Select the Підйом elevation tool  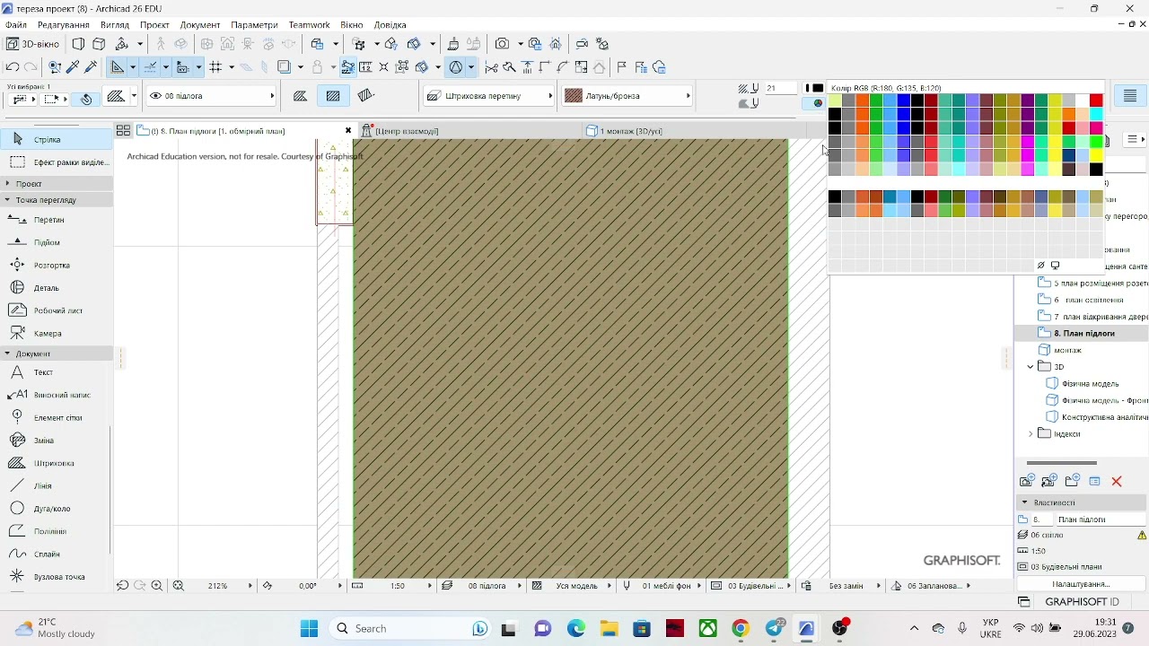pos(57,242)
